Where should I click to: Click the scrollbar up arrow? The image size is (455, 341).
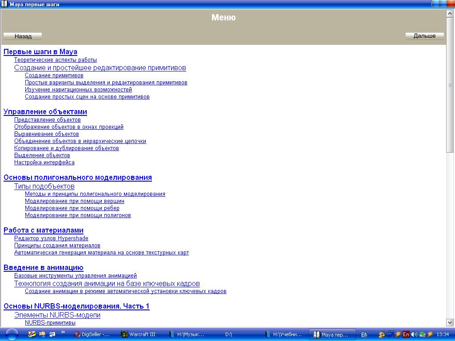450,14
